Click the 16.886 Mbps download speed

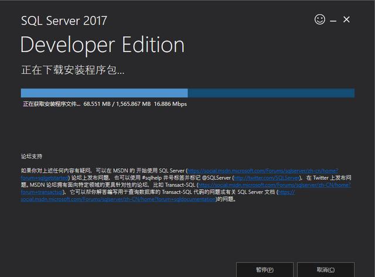coord(171,104)
